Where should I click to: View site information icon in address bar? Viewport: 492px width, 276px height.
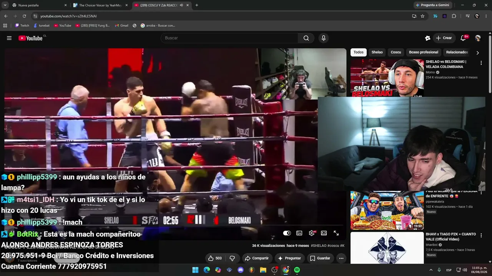(x=35, y=16)
